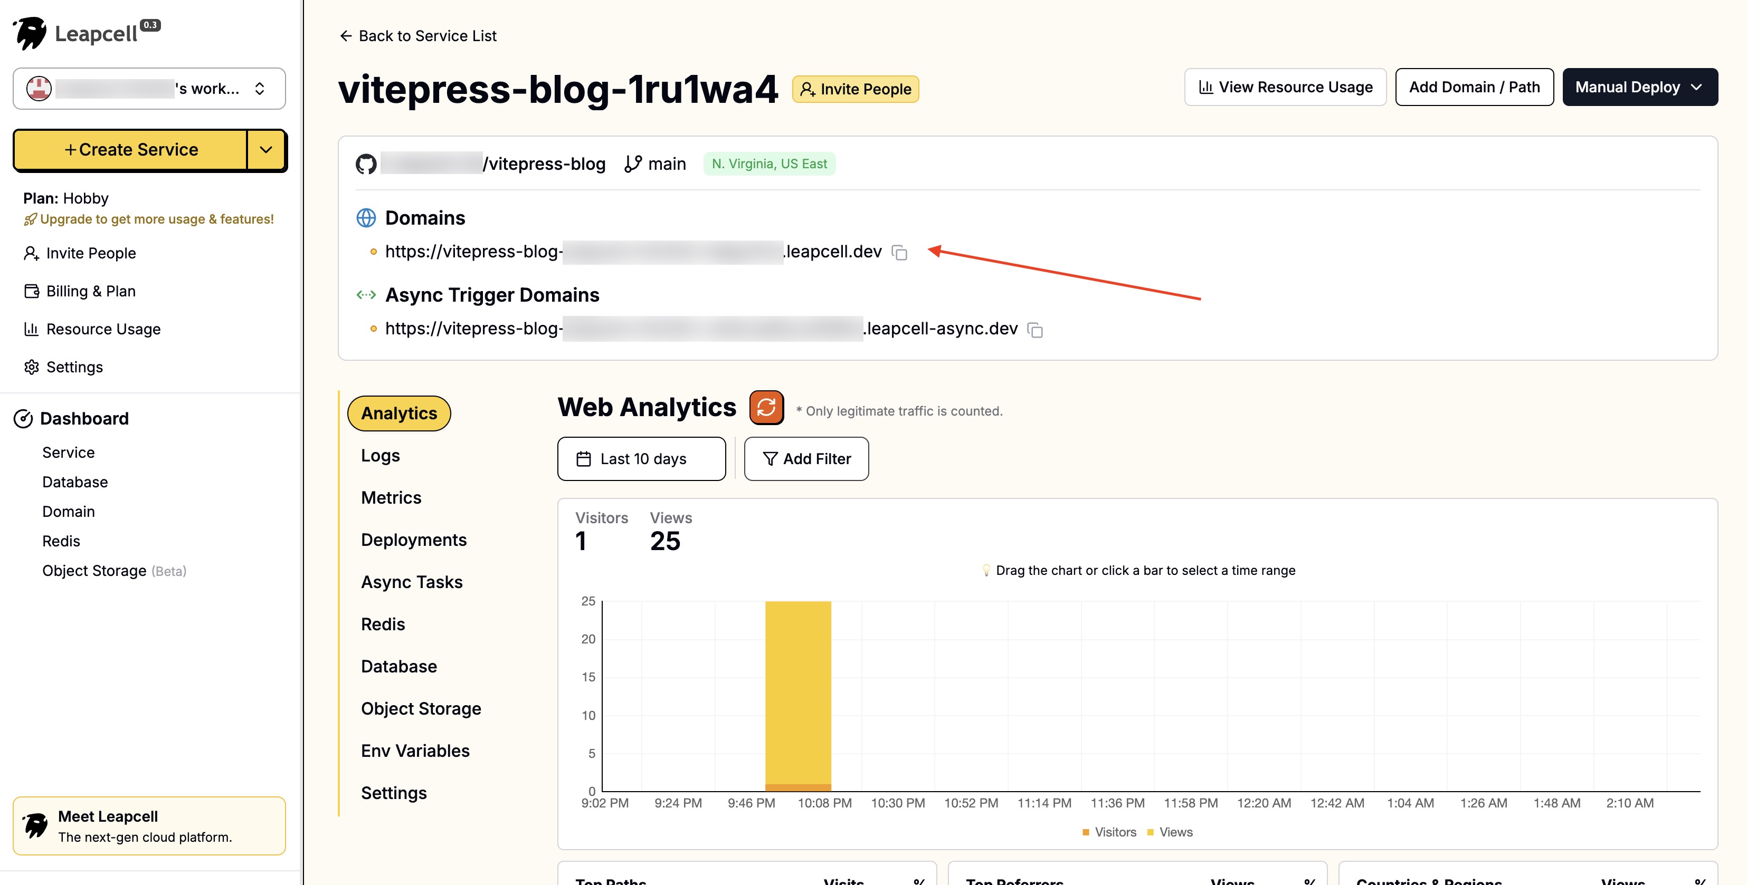Select the Deployments tab
This screenshot has height=885, width=1747.
point(414,540)
